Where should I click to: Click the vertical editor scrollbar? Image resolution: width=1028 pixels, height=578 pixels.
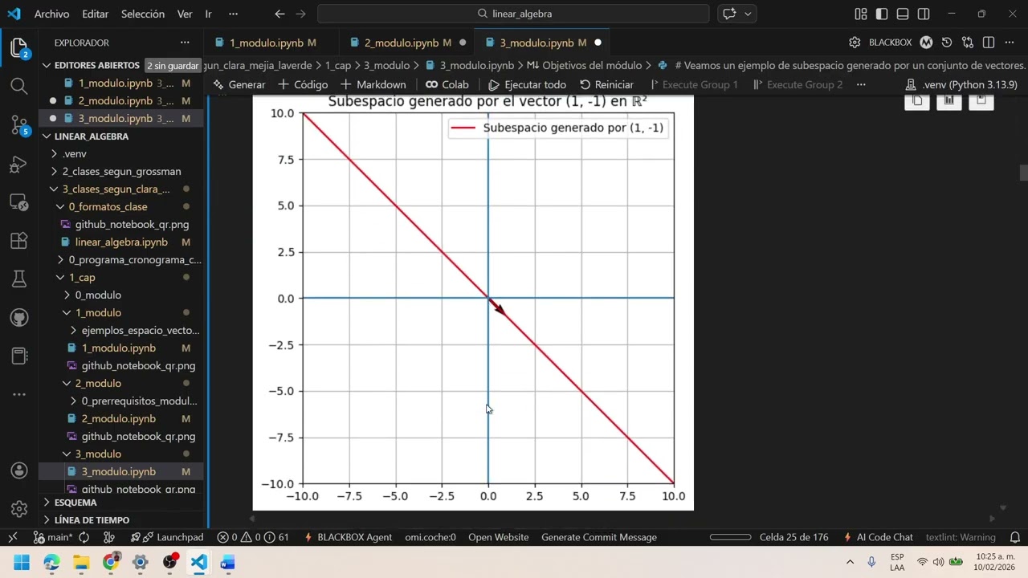pos(1023,172)
